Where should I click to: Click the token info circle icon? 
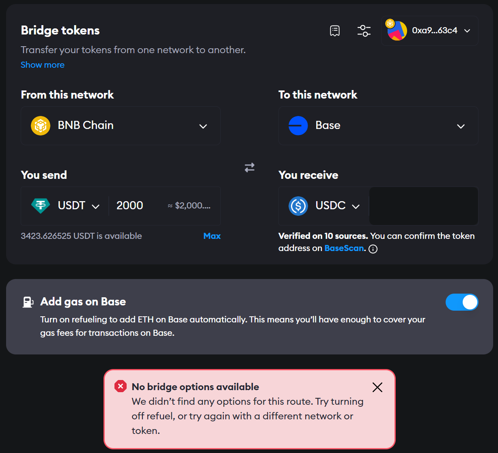(x=373, y=249)
